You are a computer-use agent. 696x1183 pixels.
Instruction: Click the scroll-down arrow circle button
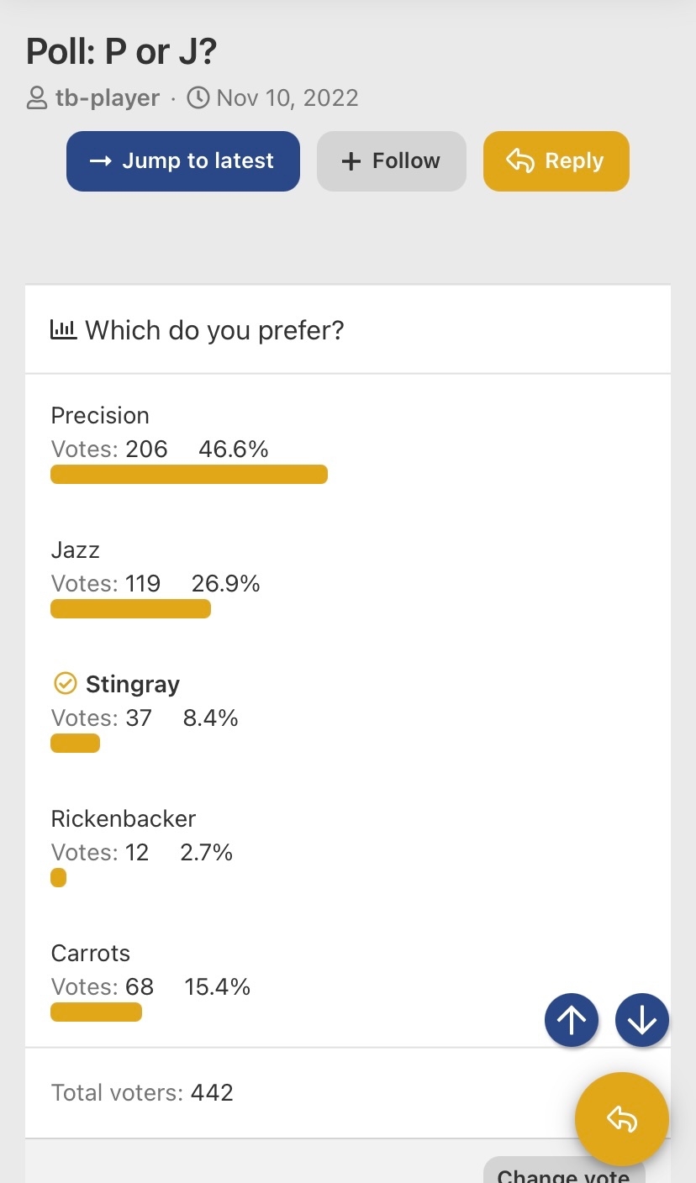click(x=642, y=1020)
